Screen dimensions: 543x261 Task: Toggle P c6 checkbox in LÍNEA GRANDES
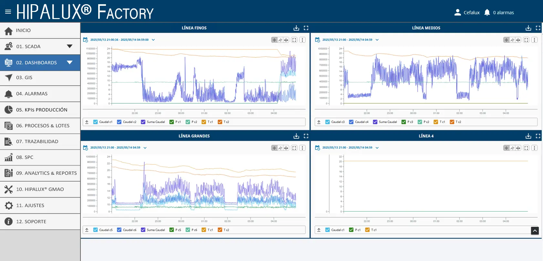click(x=188, y=230)
